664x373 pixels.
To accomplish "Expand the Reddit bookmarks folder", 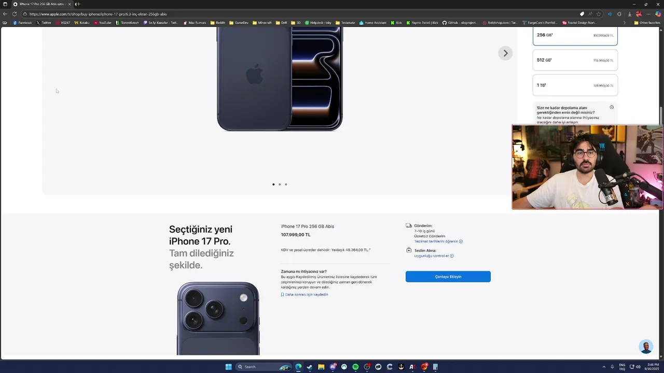I will (218, 23).
